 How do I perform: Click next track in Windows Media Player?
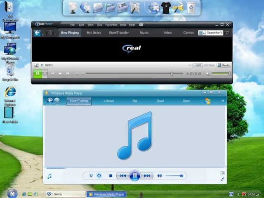point(147,176)
